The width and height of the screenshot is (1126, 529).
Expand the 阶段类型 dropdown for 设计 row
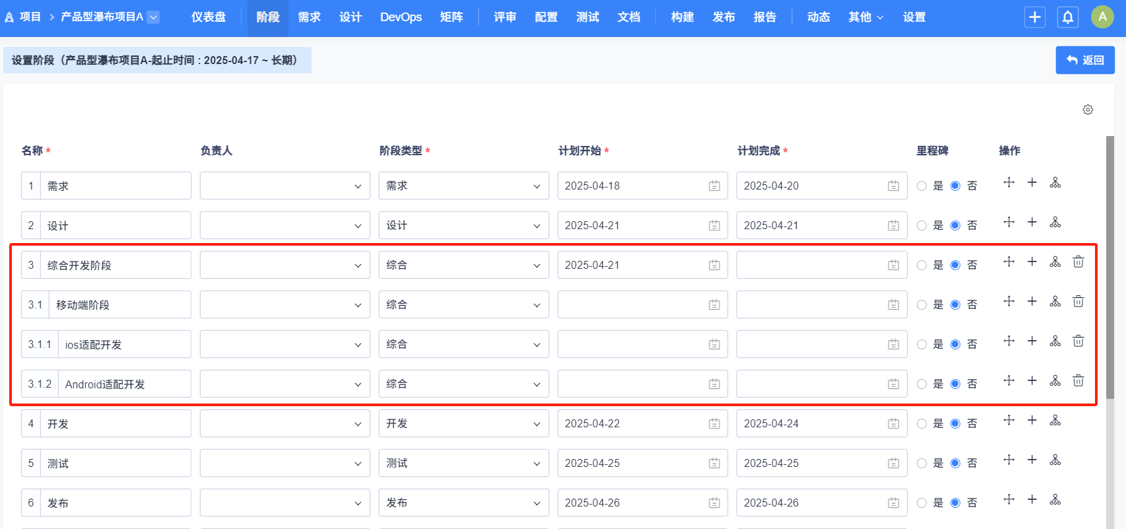[463, 226]
